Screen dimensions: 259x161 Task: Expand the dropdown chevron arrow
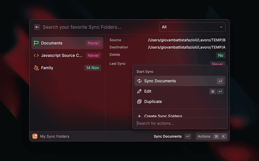221,27
